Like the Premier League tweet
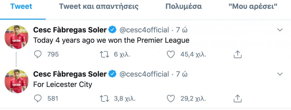The image size is (291, 110). point(171,55)
